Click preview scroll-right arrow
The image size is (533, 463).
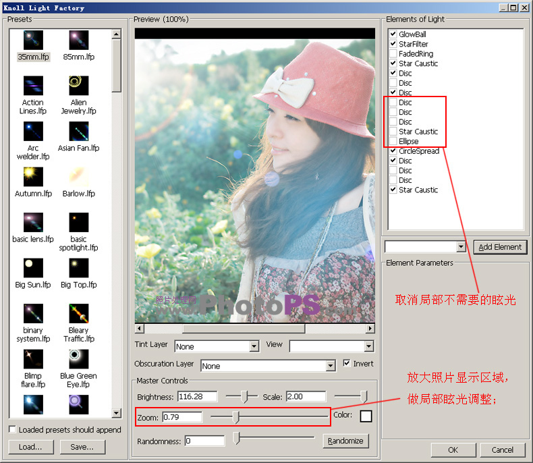click(x=370, y=329)
